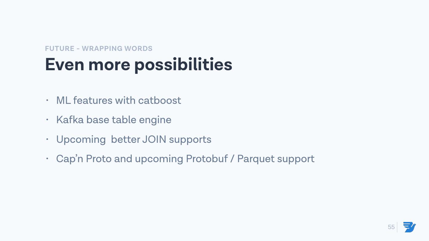
Task: Click the words "table engine"
Action: tap(142, 120)
